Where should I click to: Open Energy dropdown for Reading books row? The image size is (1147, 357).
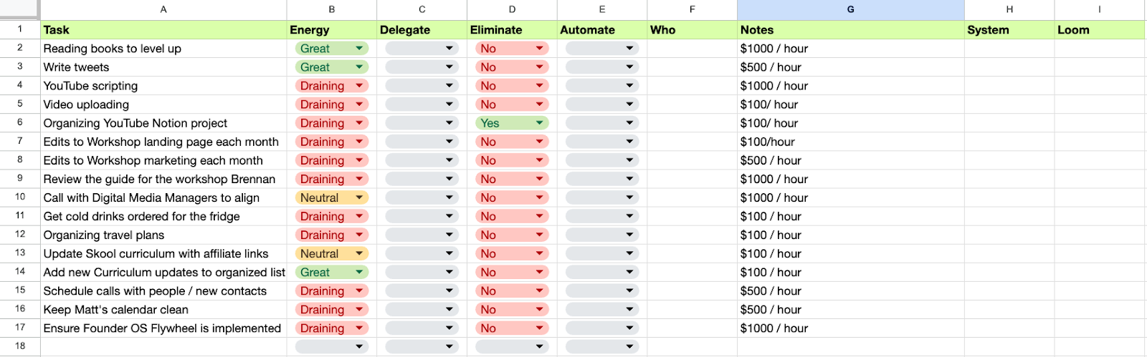tap(331, 49)
